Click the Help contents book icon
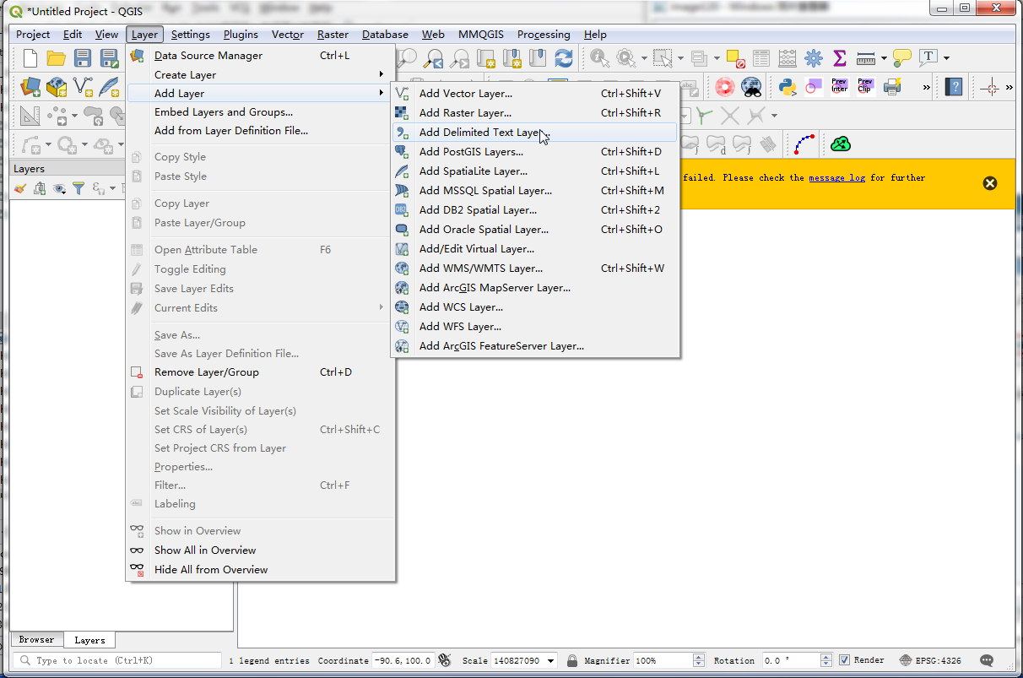Image resolution: width=1023 pixels, height=678 pixels. pos(953,86)
